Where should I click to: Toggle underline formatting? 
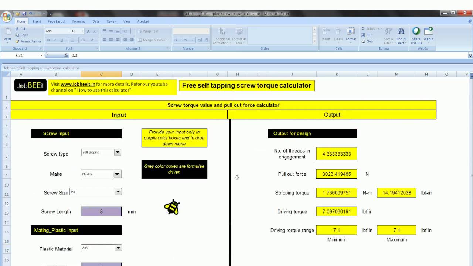pyautogui.click(x=61, y=40)
